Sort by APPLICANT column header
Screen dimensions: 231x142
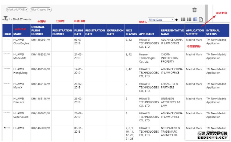[146, 34]
